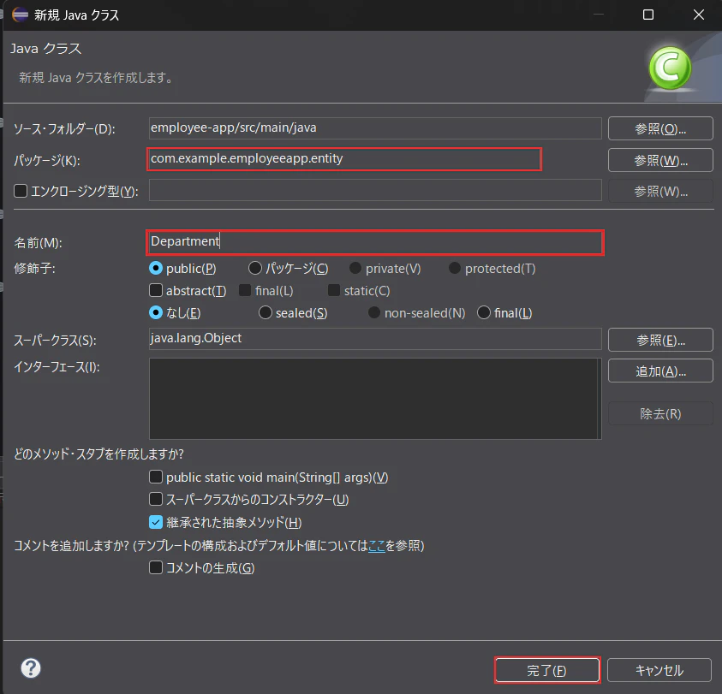Image resolution: width=722 pixels, height=694 pixels.
Task: Check the abstract(T) modifier checkbox
Action: 156,290
